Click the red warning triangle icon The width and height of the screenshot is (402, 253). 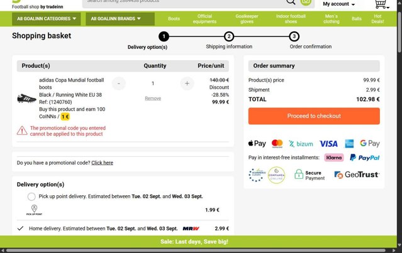coord(22,131)
